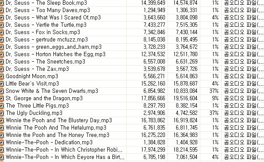Click the 37% ratio of Snow White file
This screenshot has height=162, width=264.
214,91
